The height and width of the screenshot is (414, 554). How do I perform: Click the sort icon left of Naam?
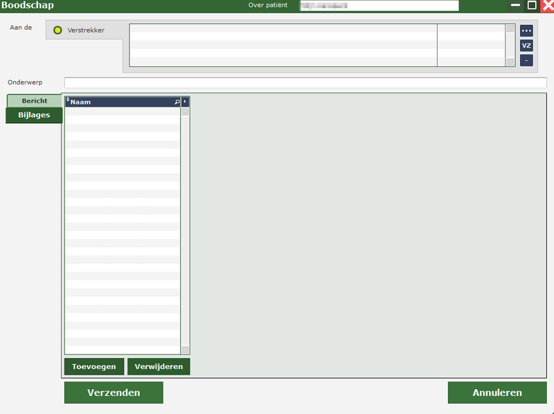tap(68, 101)
